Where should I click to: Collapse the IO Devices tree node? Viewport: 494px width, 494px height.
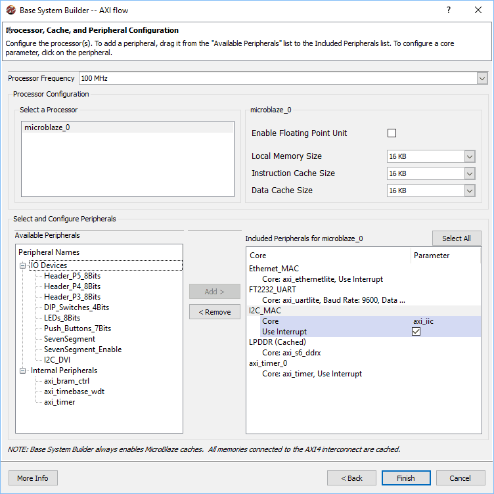pos(23,265)
